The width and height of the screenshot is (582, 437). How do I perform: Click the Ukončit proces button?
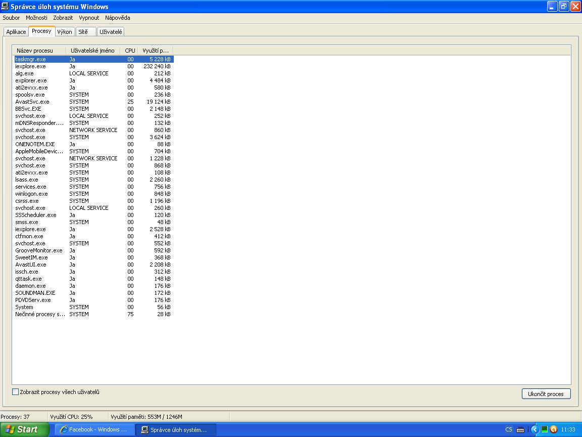pyautogui.click(x=546, y=394)
